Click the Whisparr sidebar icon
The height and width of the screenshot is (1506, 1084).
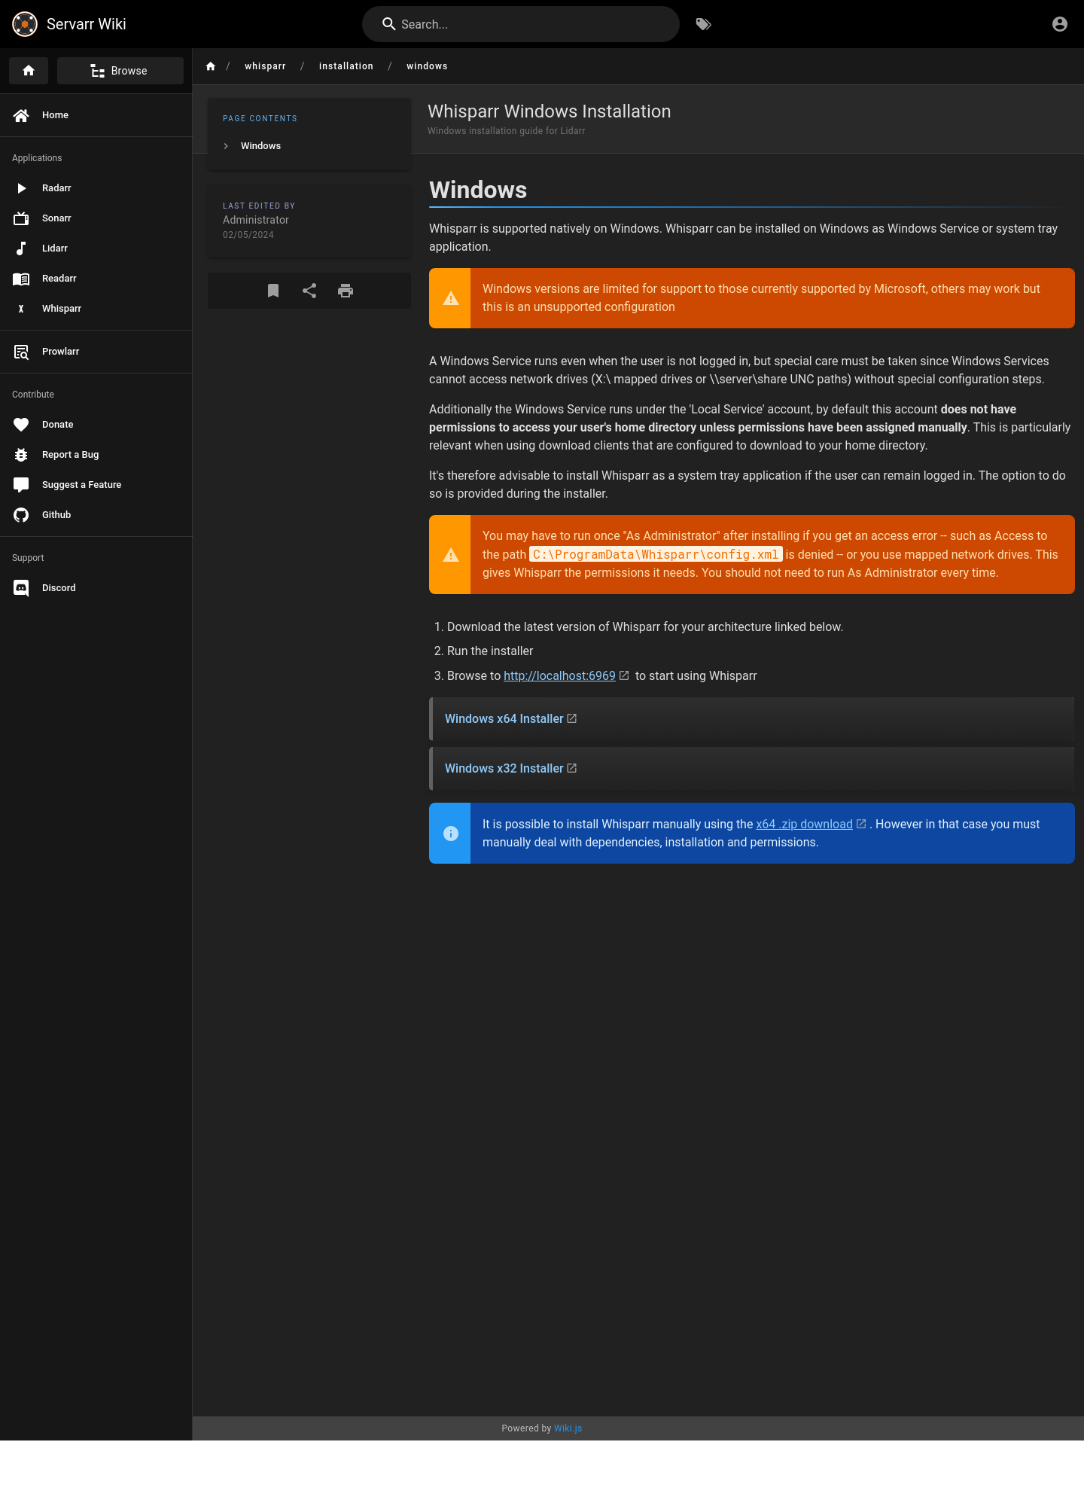tap(21, 309)
